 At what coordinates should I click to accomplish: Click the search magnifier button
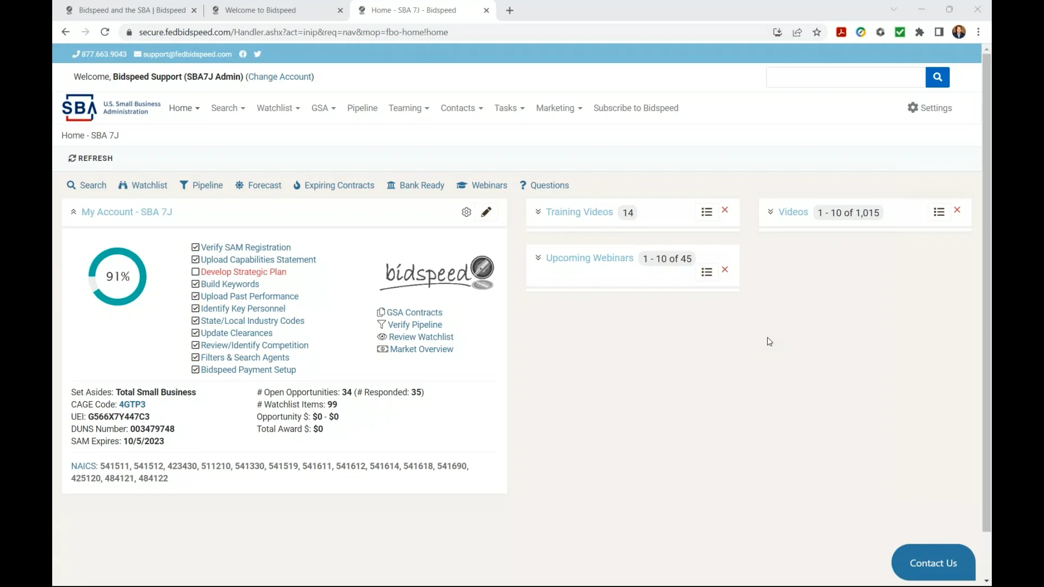point(937,77)
